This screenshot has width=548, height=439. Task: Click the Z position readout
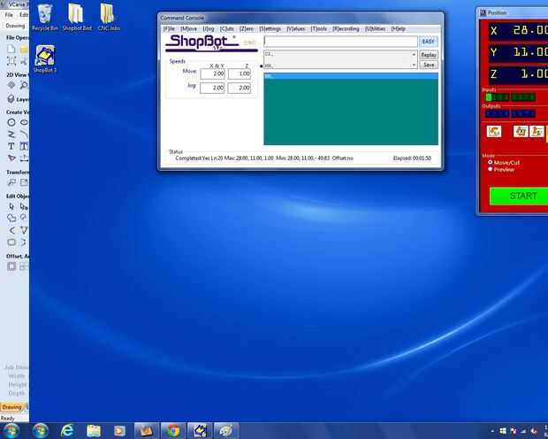point(518,73)
